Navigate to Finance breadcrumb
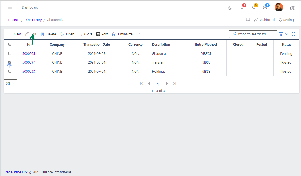The height and width of the screenshot is (176, 301). (x=14, y=20)
